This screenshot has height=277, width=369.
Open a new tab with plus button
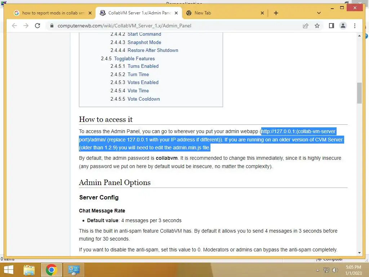point(276,13)
